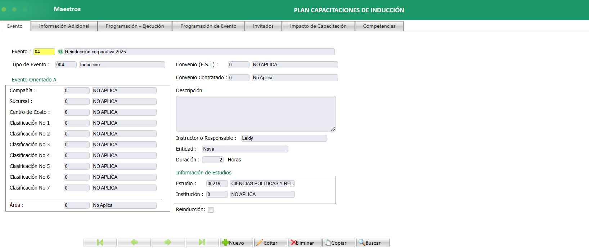Image resolution: width=589 pixels, height=249 pixels.
Task: Click the Información de Estudios heading
Action: click(x=204, y=173)
